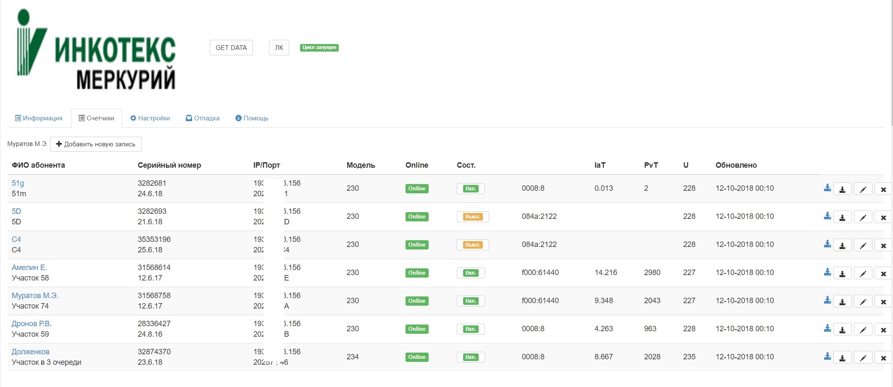Remove the Долженков row via the X button

(x=883, y=358)
